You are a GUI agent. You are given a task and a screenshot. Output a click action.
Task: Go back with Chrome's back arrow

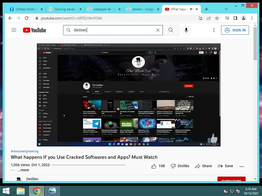point(10,18)
